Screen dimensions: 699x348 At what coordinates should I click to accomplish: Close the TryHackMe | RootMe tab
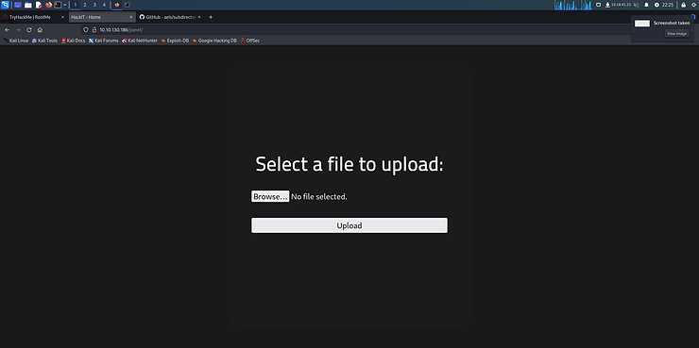tap(62, 17)
